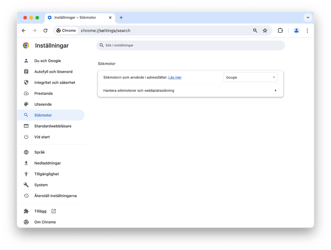Click the Sök i inställningar search field

click(x=191, y=45)
